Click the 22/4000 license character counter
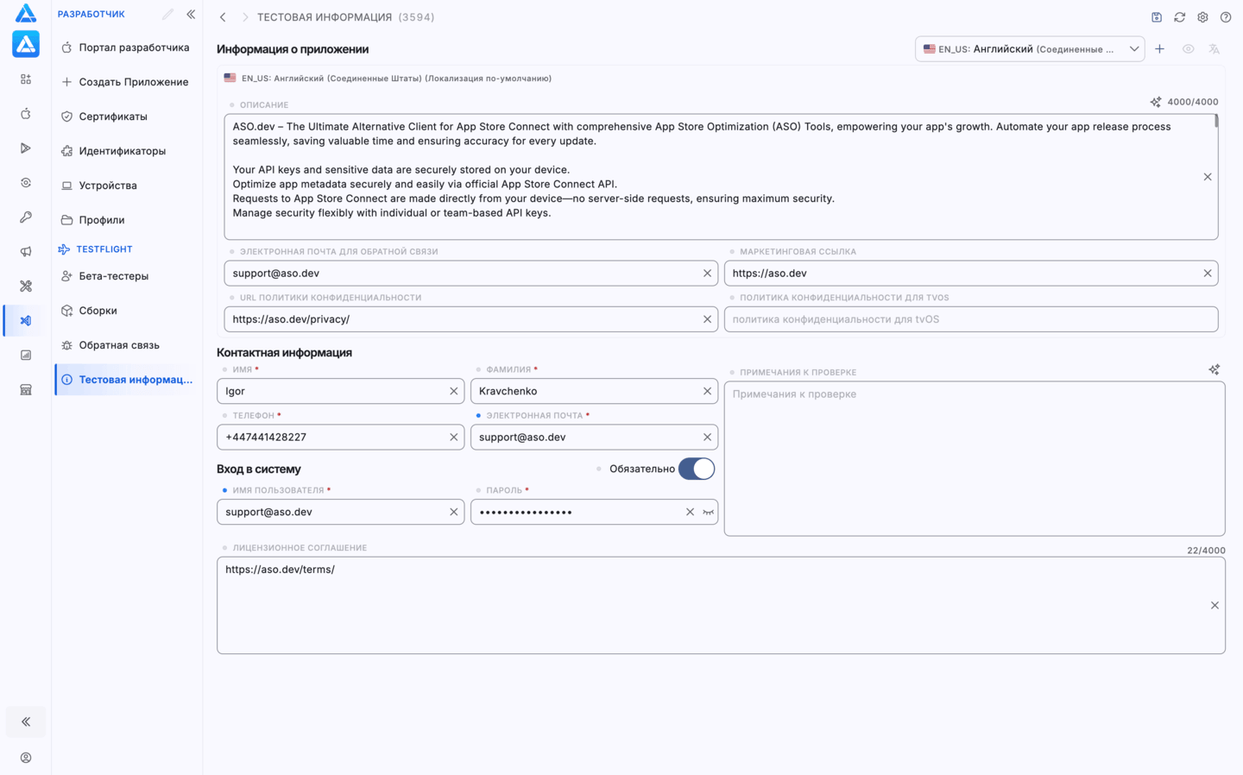Image resolution: width=1243 pixels, height=775 pixels. coord(1206,551)
